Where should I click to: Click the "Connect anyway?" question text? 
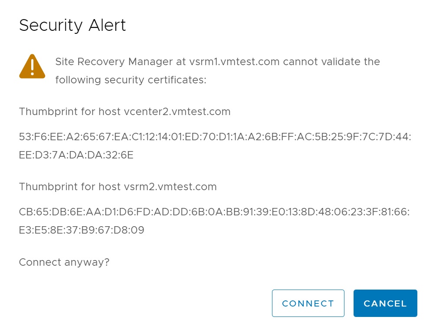point(64,262)
